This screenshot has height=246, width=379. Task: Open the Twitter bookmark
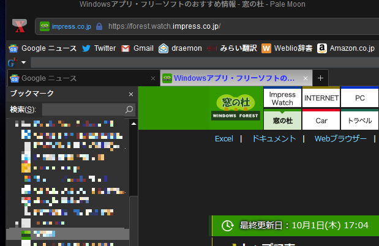(99, 48)
